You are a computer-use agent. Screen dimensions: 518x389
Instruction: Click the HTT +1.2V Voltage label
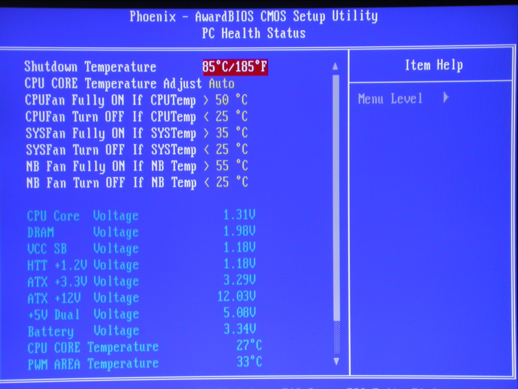(x=83, y=265)
